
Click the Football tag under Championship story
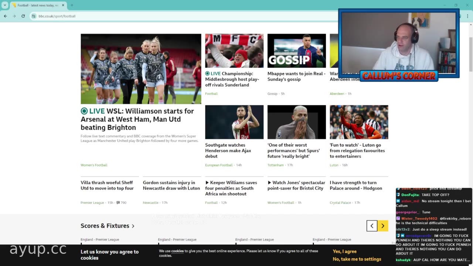pos(211,94)
